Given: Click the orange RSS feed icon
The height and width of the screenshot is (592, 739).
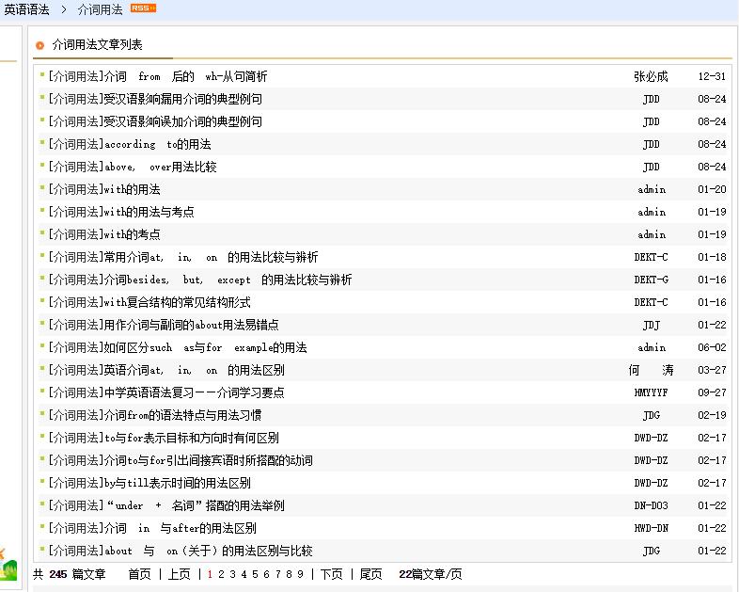Looking at the screenshot, I should (x=143, y=8).
